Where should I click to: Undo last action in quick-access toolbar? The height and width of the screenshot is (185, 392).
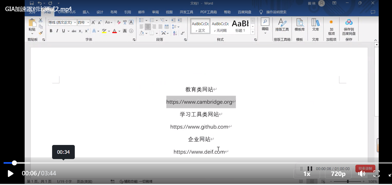(x=40, y=3)
